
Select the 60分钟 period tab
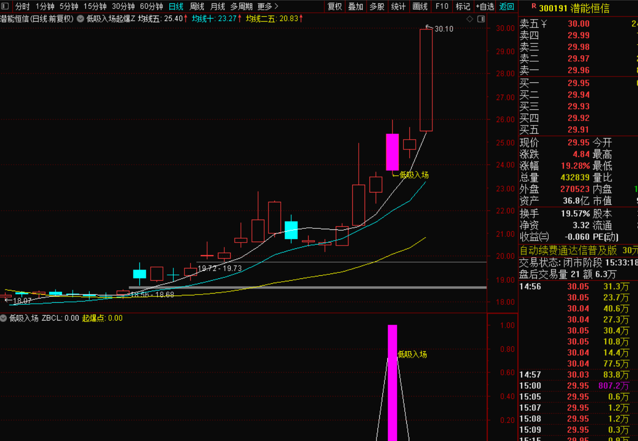pos(151,6)
